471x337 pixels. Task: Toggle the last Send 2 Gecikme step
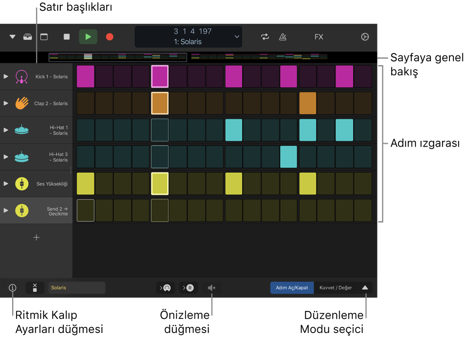pos(363,210)
